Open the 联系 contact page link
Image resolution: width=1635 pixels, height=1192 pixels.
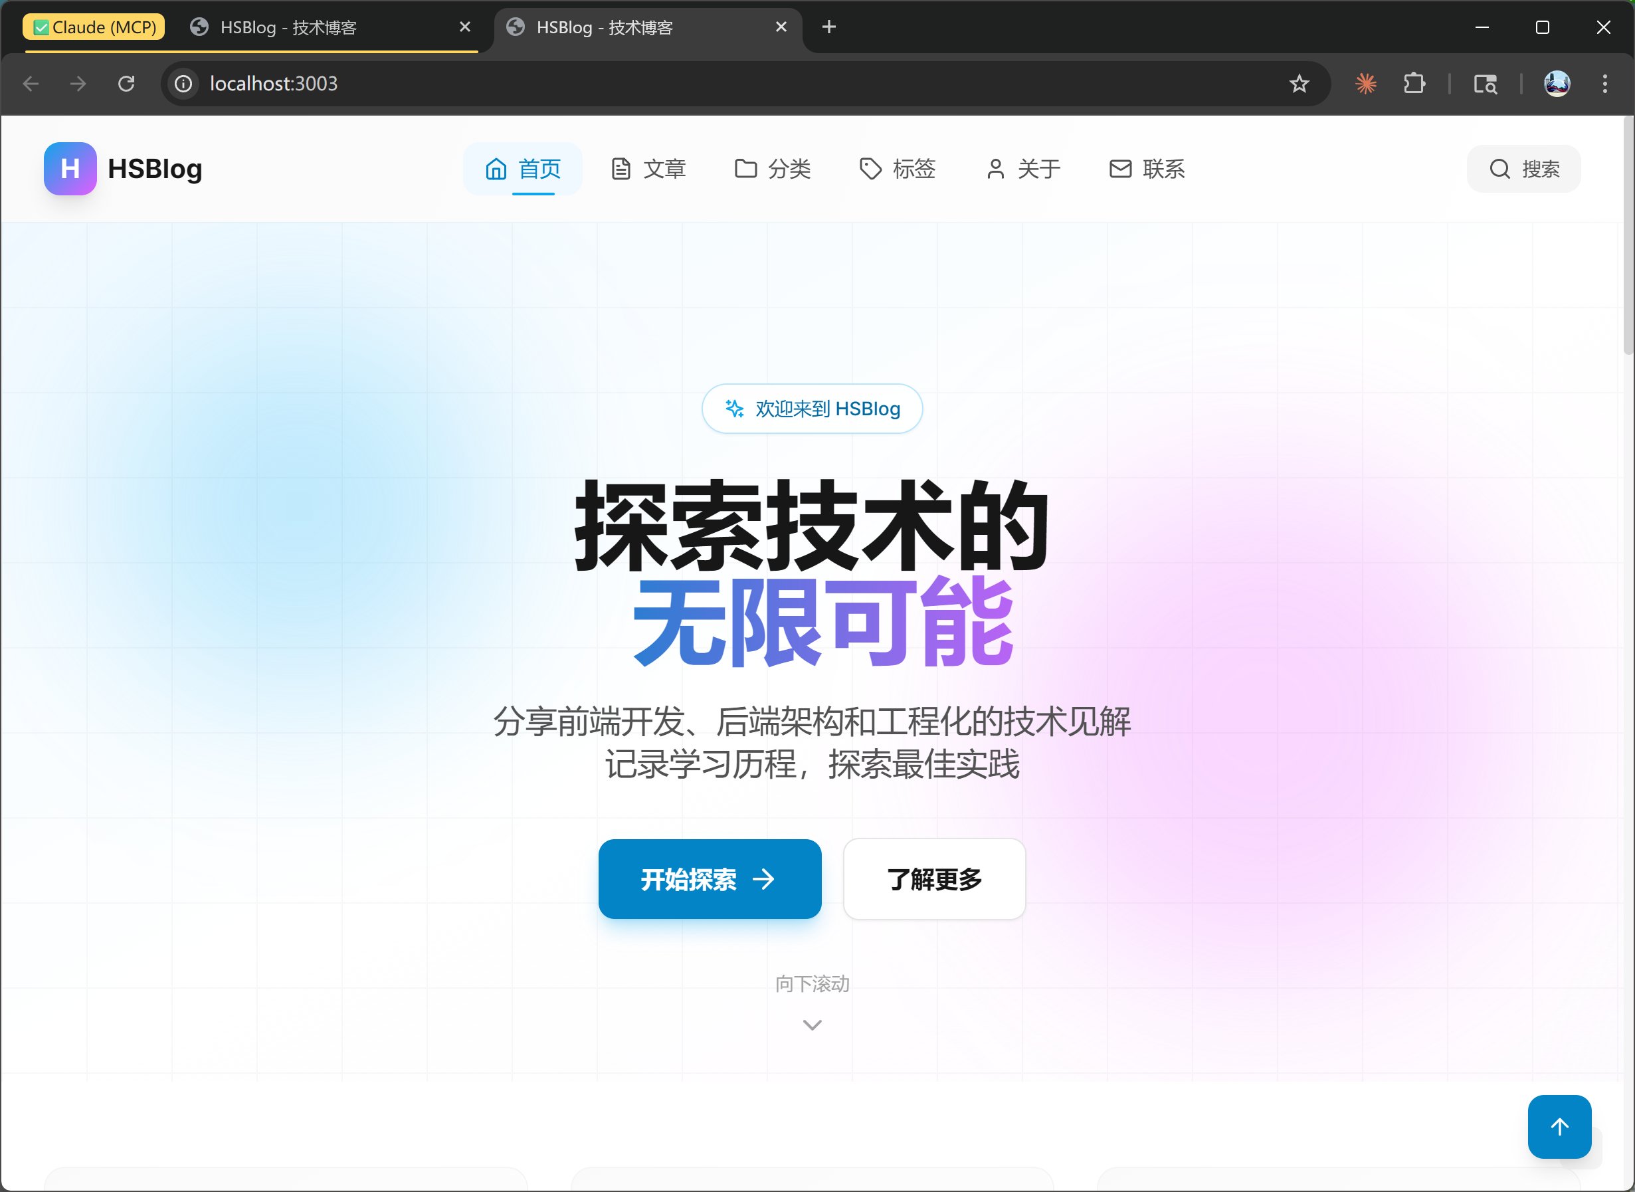pos(1147,169)
